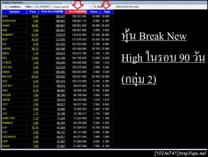Select the SUPER-W1 symbol
Viewport: 208px width, 157px height.
tap(9, 21)
